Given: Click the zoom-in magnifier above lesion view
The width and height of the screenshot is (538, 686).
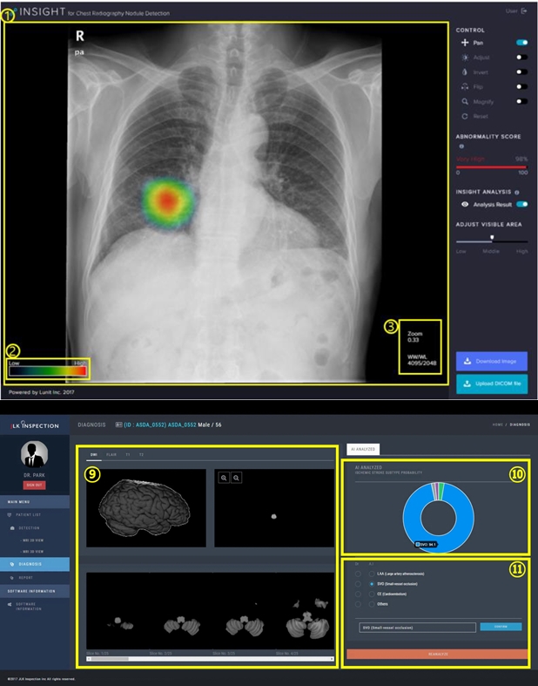Looking at the screenshot, I should coord(224,478).
